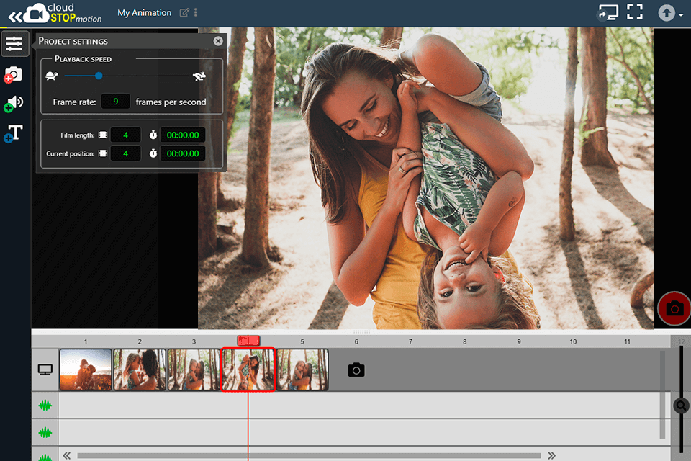
Task: Click the camera placeholder in the timeline
Action: pos(356,370)
